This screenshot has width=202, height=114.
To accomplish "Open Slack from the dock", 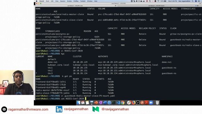I will point(129,103).
